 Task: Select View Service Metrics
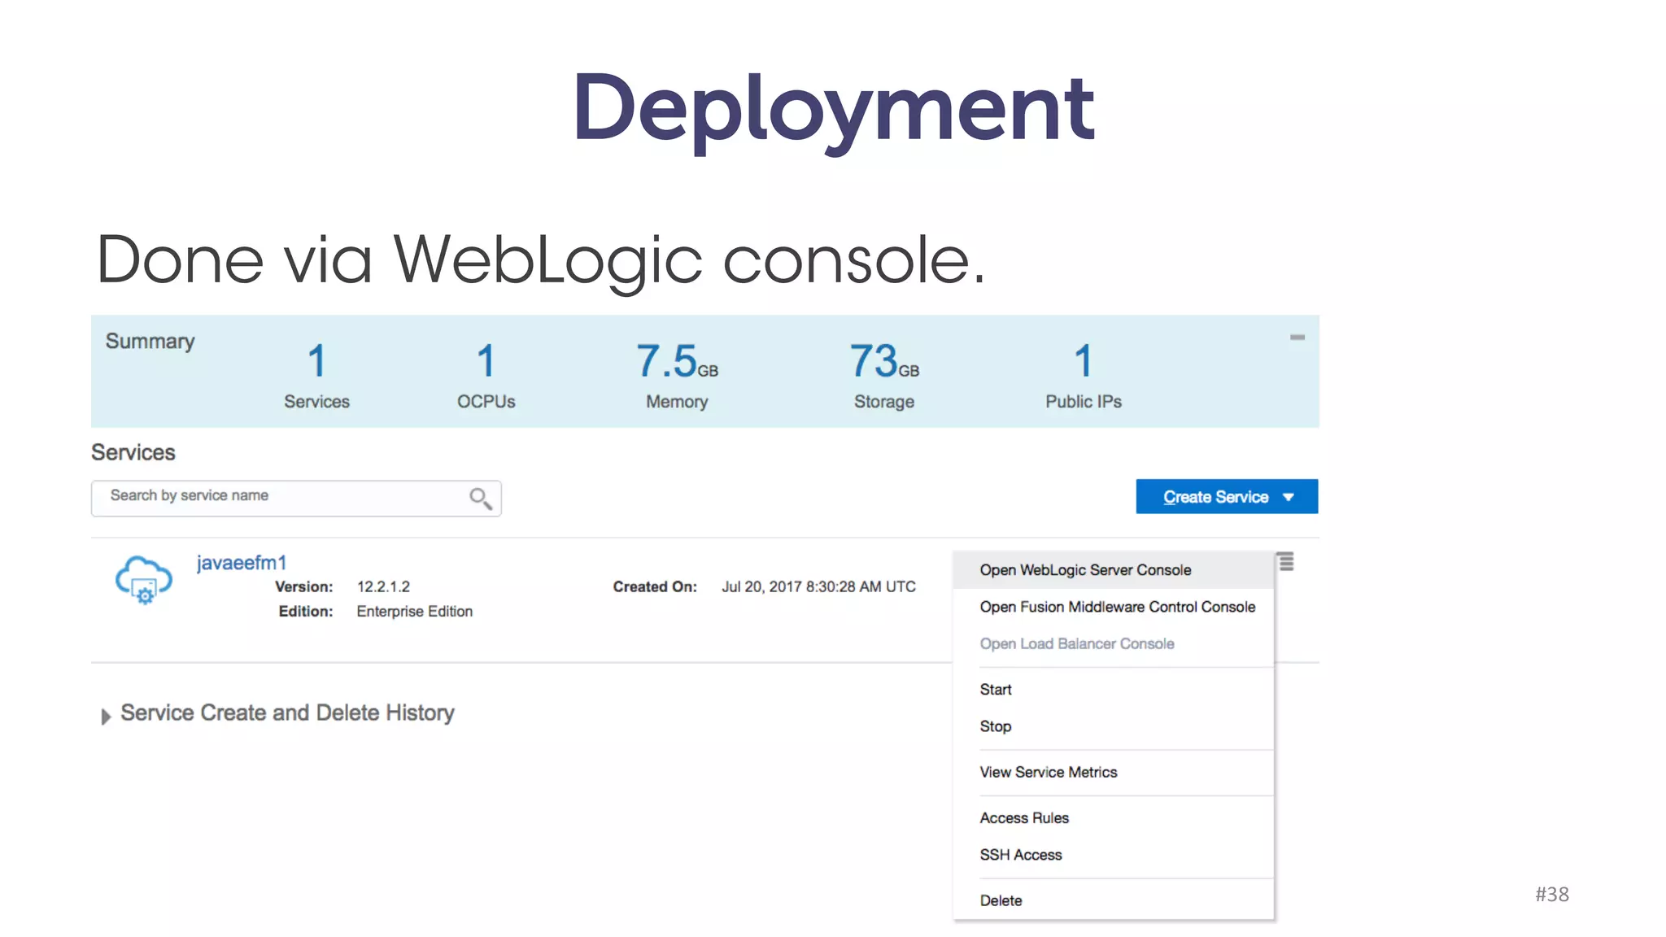pos(1048,772)
